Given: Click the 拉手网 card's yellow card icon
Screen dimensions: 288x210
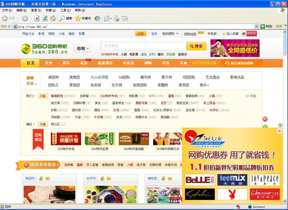Looking at the screenshot, I should (109, 178).
